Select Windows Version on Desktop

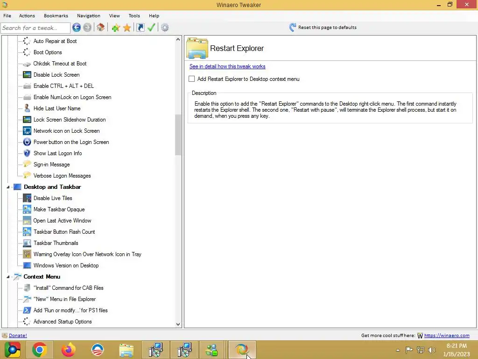coord(66,266)
